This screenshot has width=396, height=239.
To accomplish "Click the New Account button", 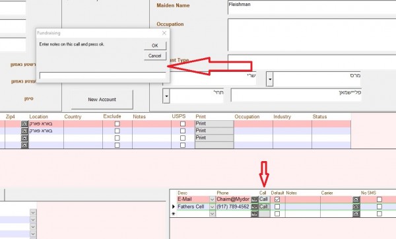I will [x=102, y=100].
